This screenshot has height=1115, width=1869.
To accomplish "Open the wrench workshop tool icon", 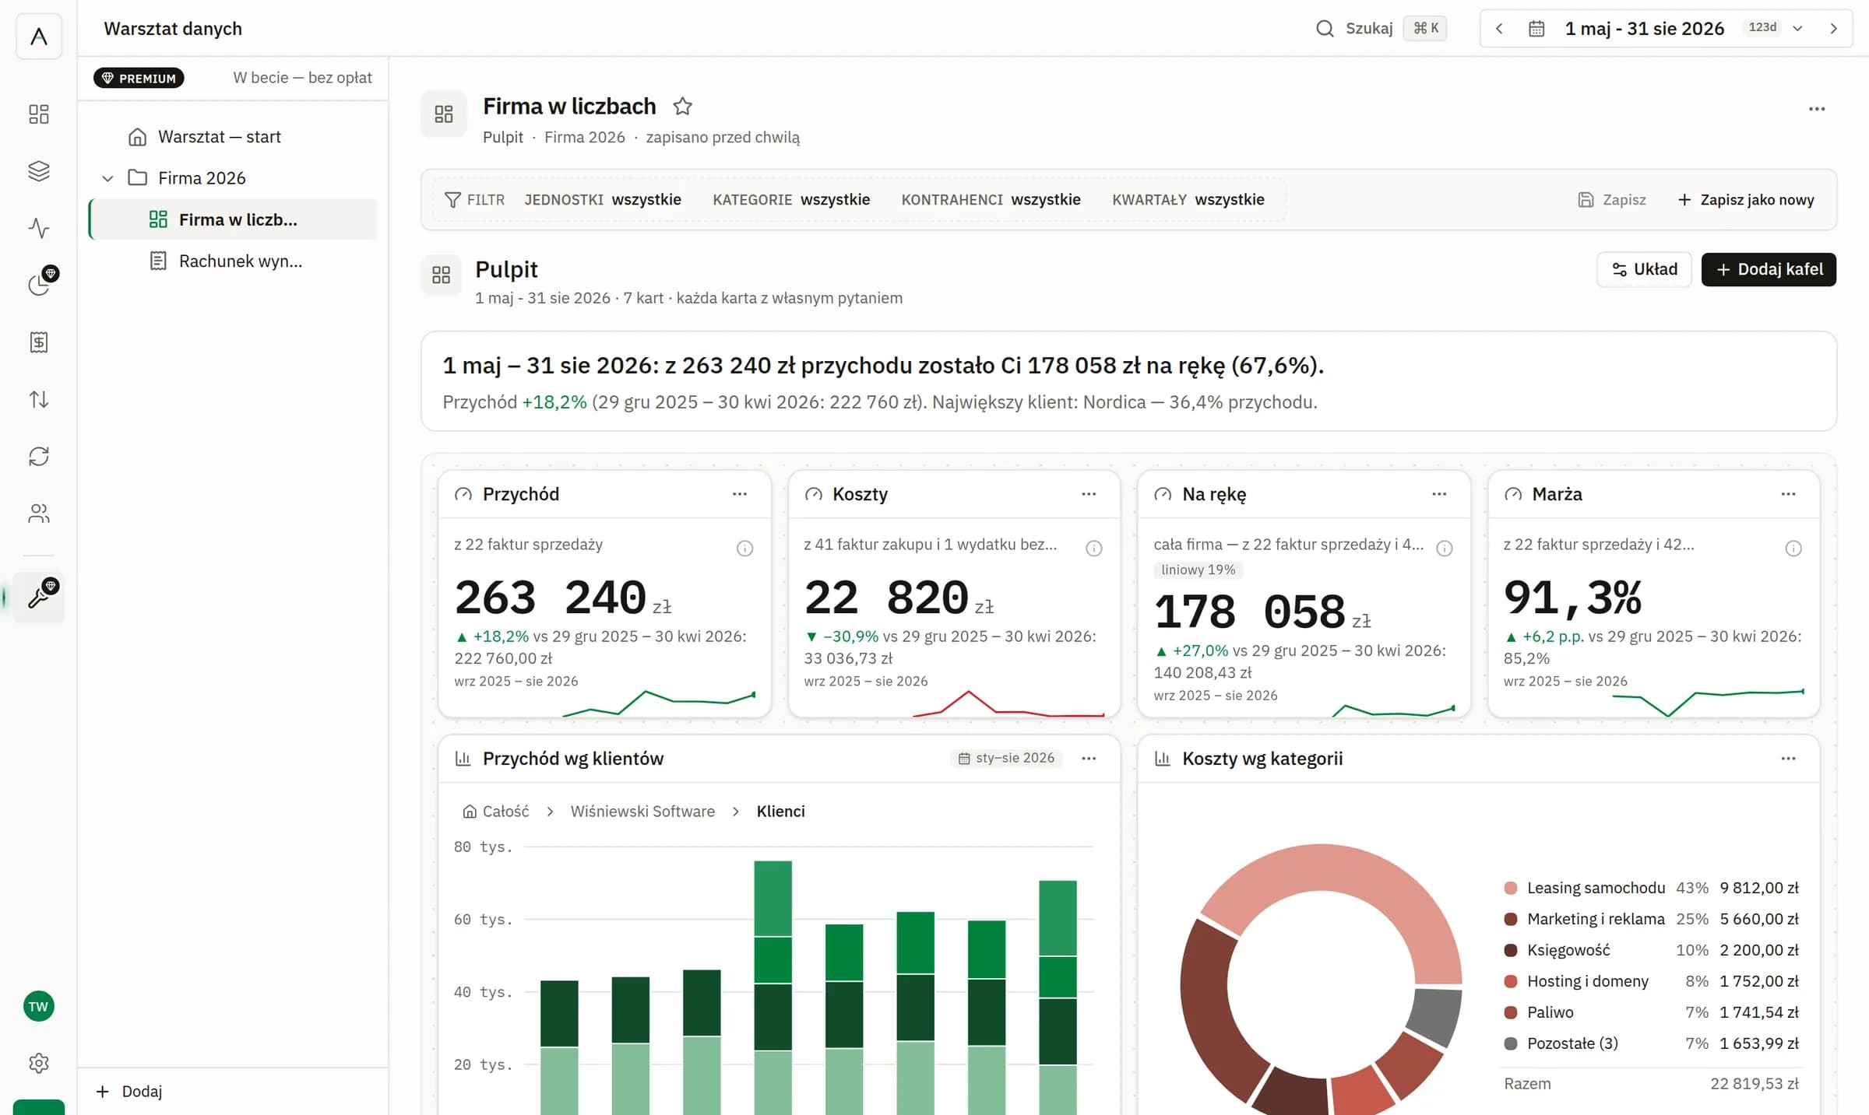I will (38, 597).
